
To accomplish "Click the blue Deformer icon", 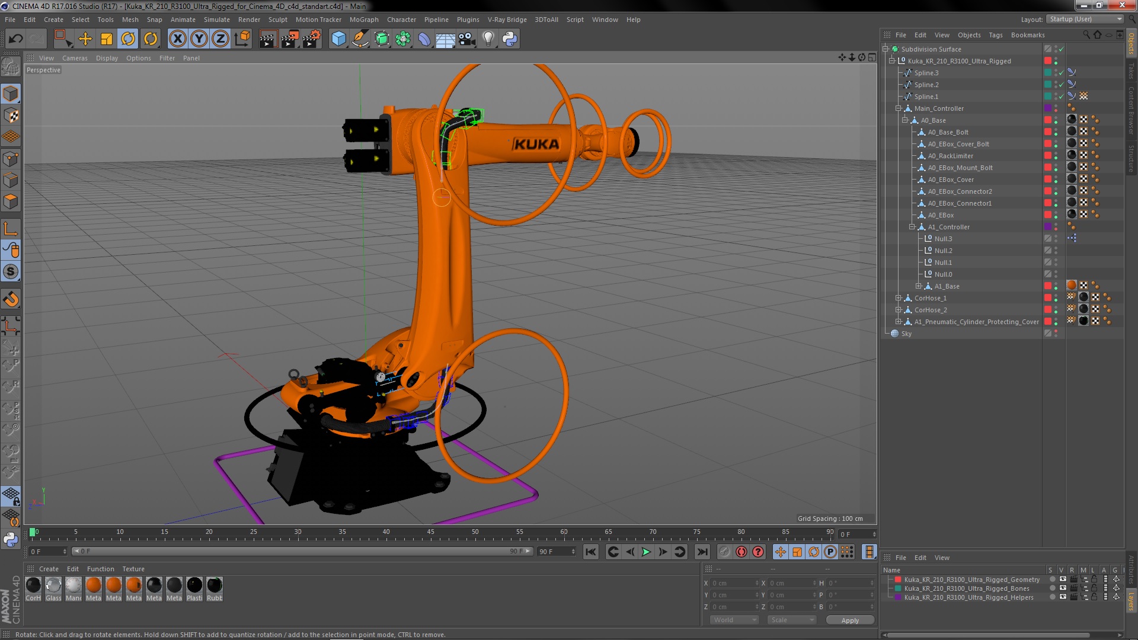I will pyautogui.click(x=424, y=39).
